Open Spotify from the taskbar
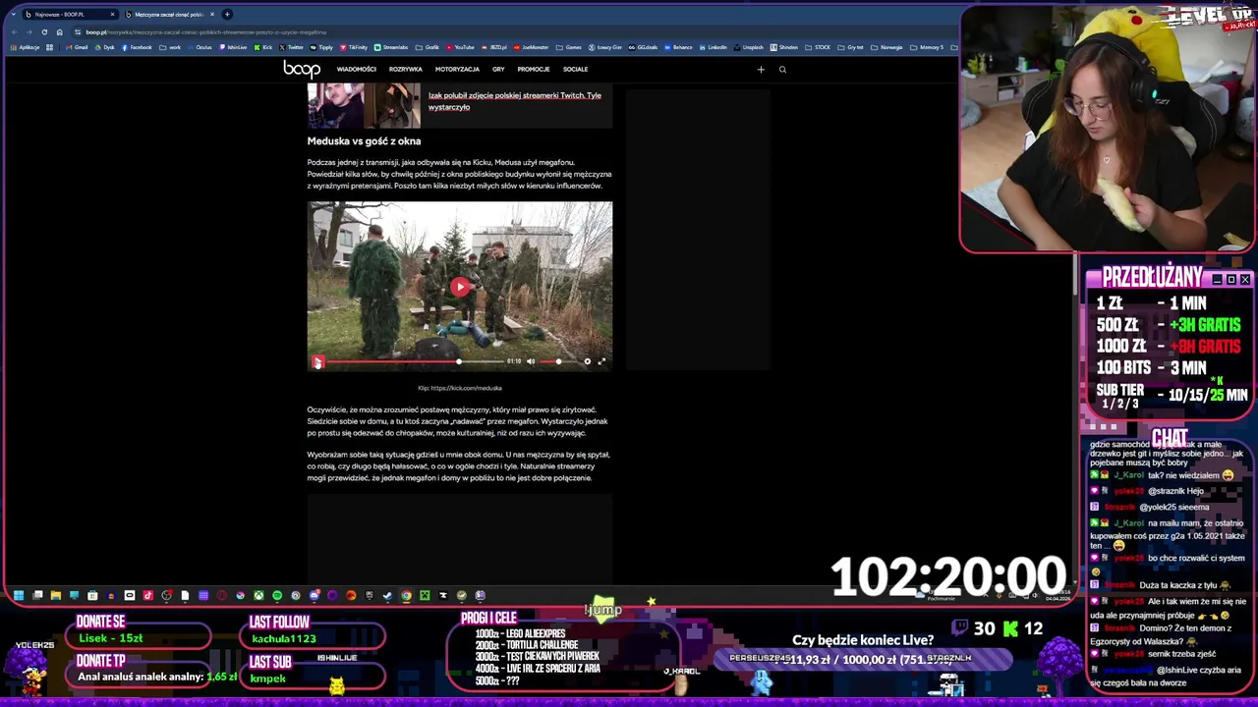 [277, 595]
